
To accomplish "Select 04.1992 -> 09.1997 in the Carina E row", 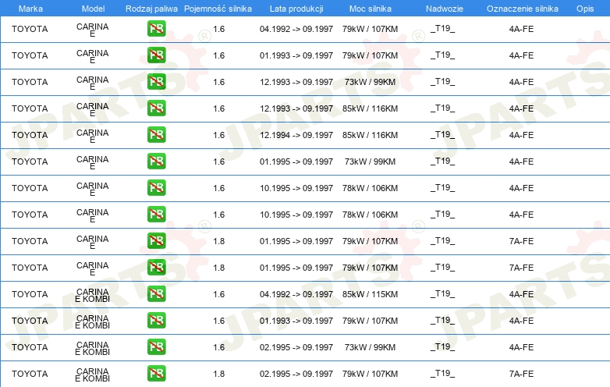I will pos(296,29).
